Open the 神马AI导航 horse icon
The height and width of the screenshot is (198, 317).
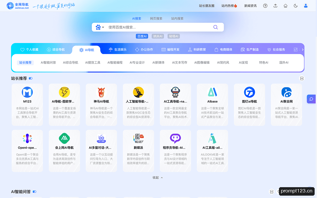[x=101, y=92]
